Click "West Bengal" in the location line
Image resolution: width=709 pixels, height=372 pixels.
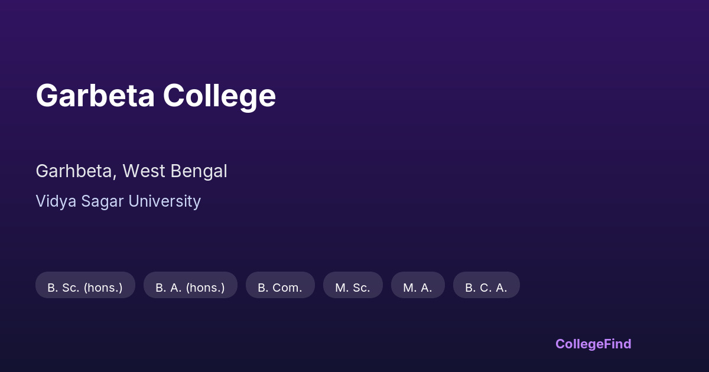point(175,171)
